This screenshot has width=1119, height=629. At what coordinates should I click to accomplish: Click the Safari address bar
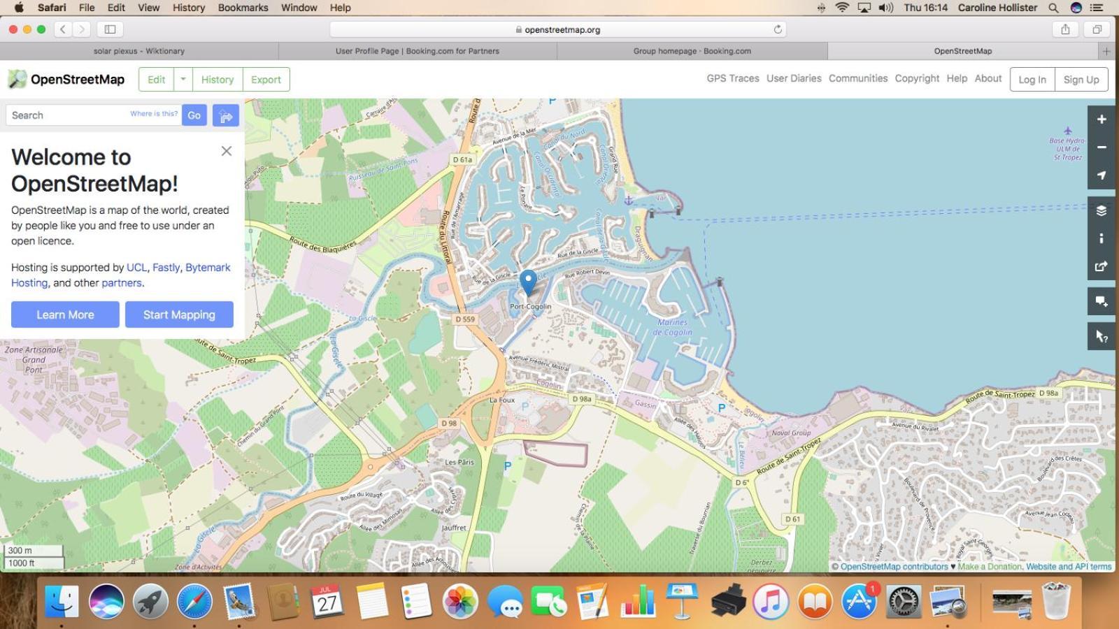[x=558, y=29]
